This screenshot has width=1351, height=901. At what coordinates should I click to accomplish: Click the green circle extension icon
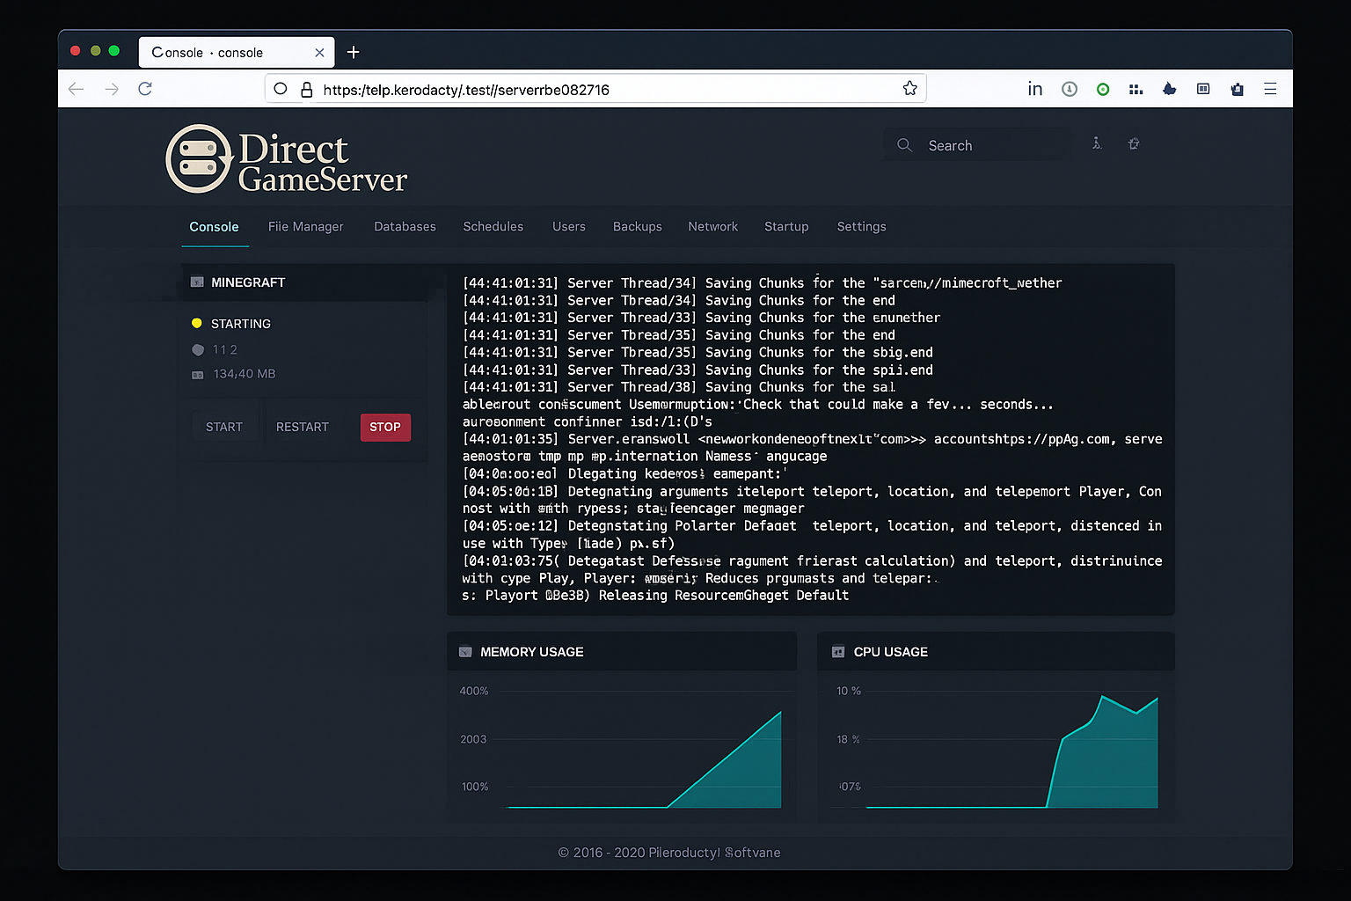[1103, 89]
